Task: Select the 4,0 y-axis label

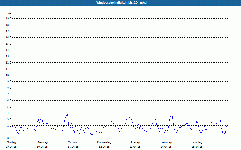Action: [x=9, y=113]
